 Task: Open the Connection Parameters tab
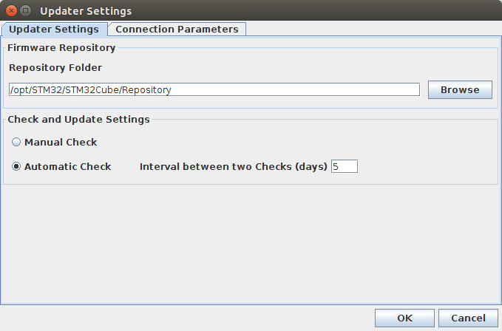pyautogui.click(x=177, y=30)
